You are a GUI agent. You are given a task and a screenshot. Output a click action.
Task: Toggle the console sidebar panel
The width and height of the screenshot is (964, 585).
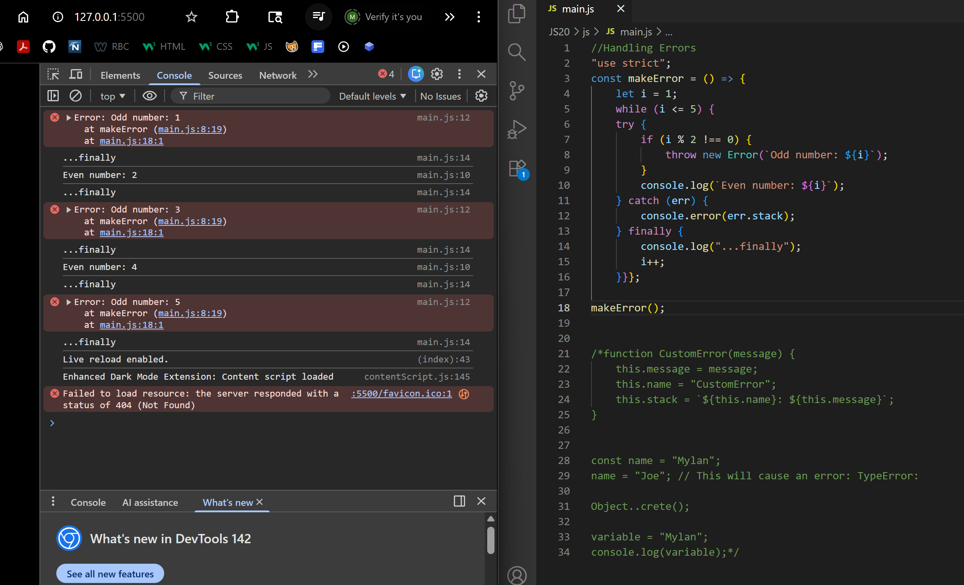tap(53, 96)
